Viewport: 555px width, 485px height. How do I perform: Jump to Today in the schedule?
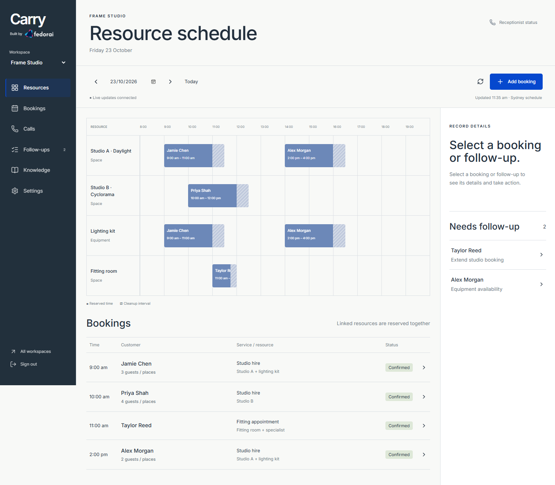click(191, 82)
